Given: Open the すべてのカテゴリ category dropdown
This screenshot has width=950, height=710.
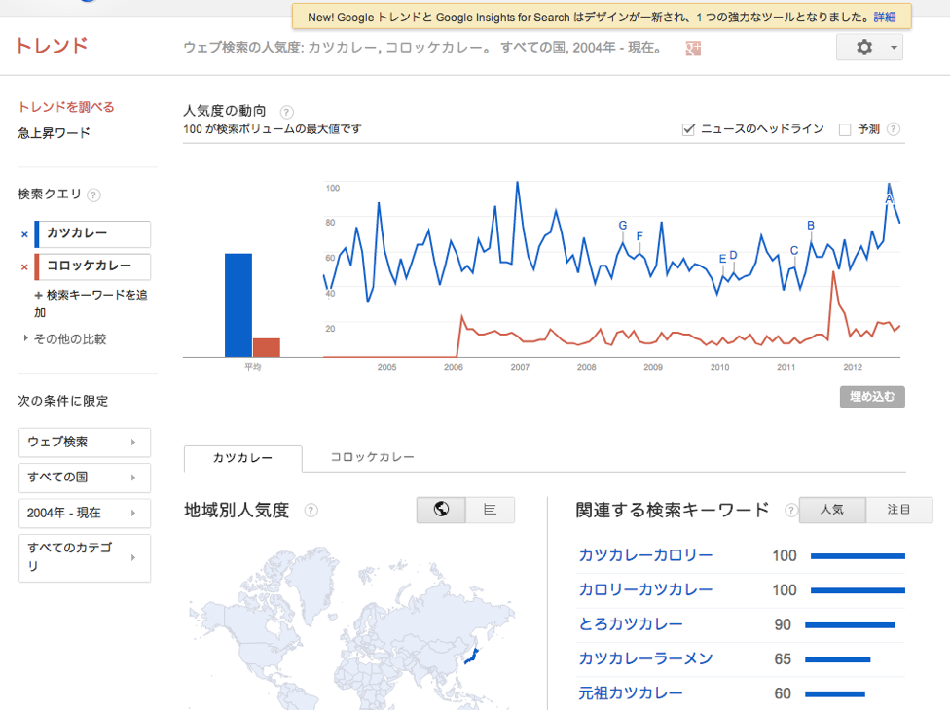Looking at the screenshot, I should point(85,557).
